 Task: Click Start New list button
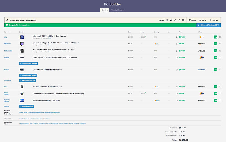click(x=214, y=20)
